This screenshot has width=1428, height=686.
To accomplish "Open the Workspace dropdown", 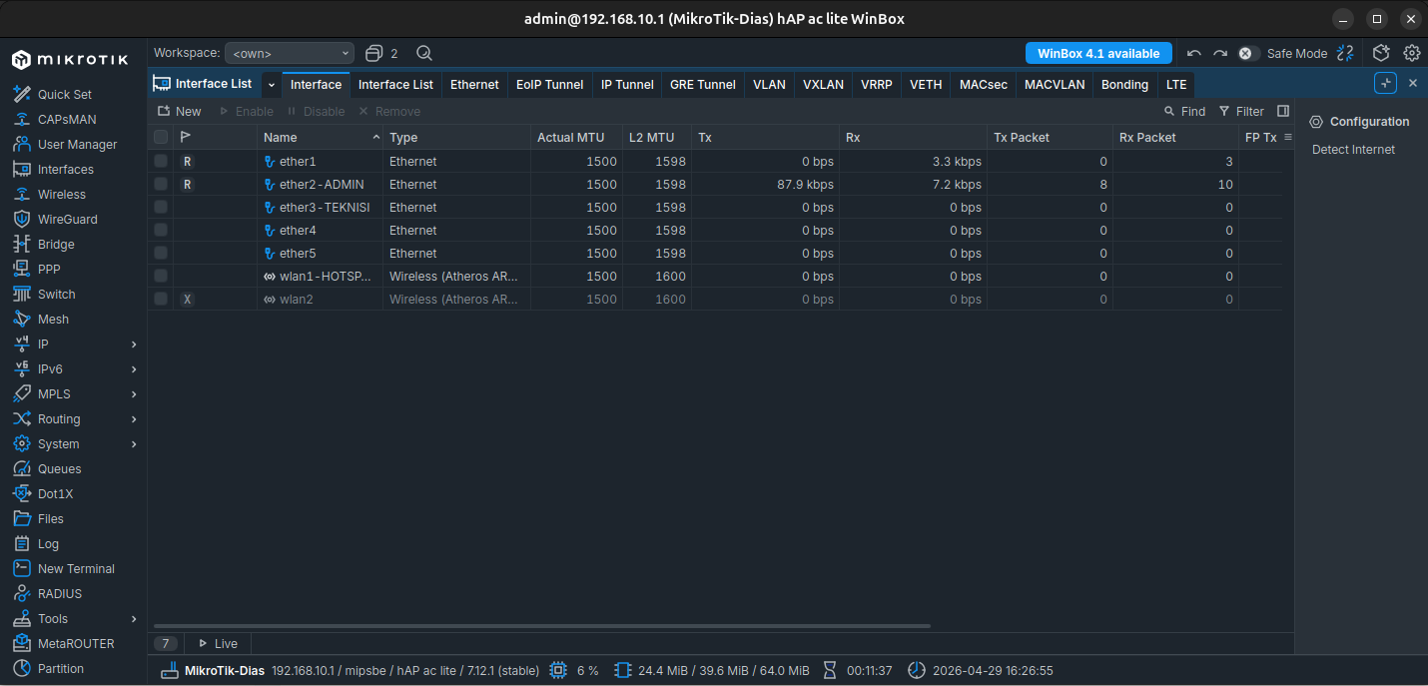I will click(290, 53).
